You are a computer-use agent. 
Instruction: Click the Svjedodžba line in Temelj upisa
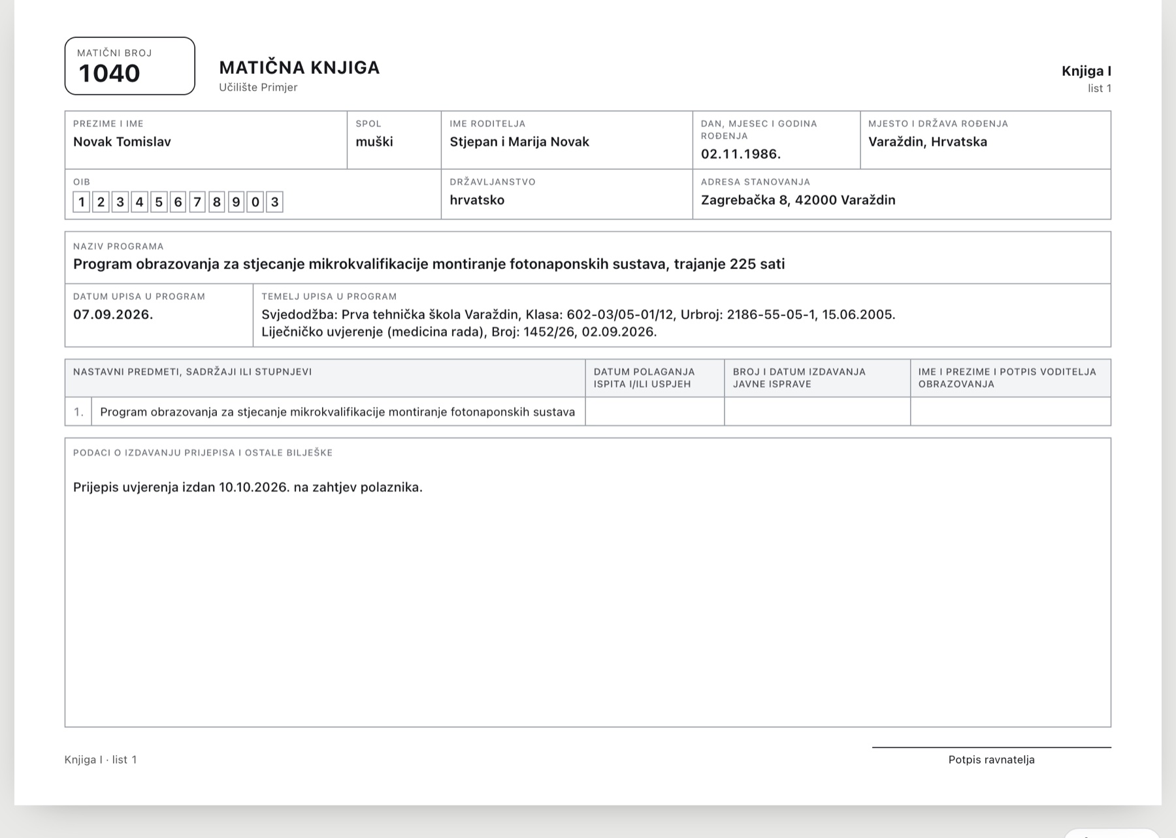tap(578, 314)
